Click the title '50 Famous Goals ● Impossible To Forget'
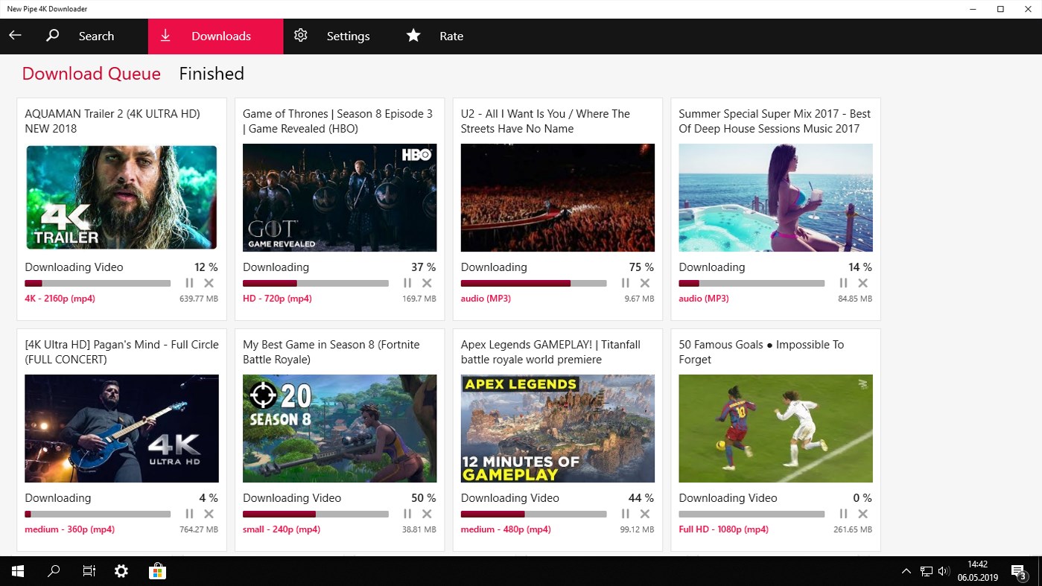The image size is (1042, 586). click(x=761, y=352)
